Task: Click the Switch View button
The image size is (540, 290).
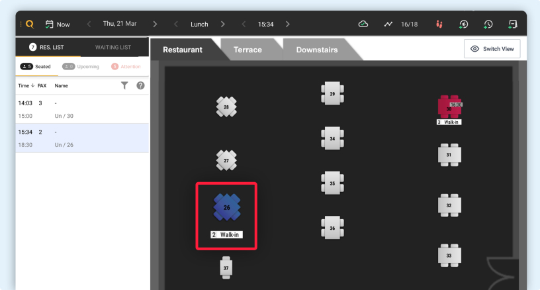Action: (492, 49)
